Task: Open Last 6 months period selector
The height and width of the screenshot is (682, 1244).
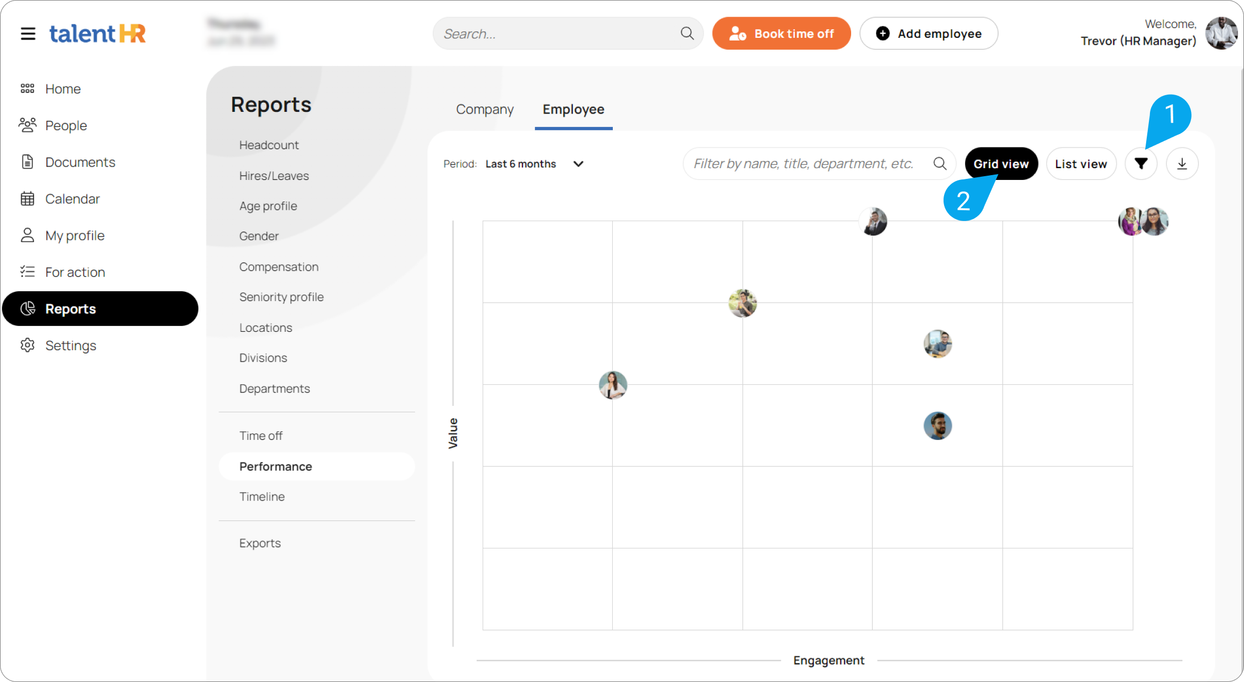Action: pyautogui.click(x=520, y=164)
